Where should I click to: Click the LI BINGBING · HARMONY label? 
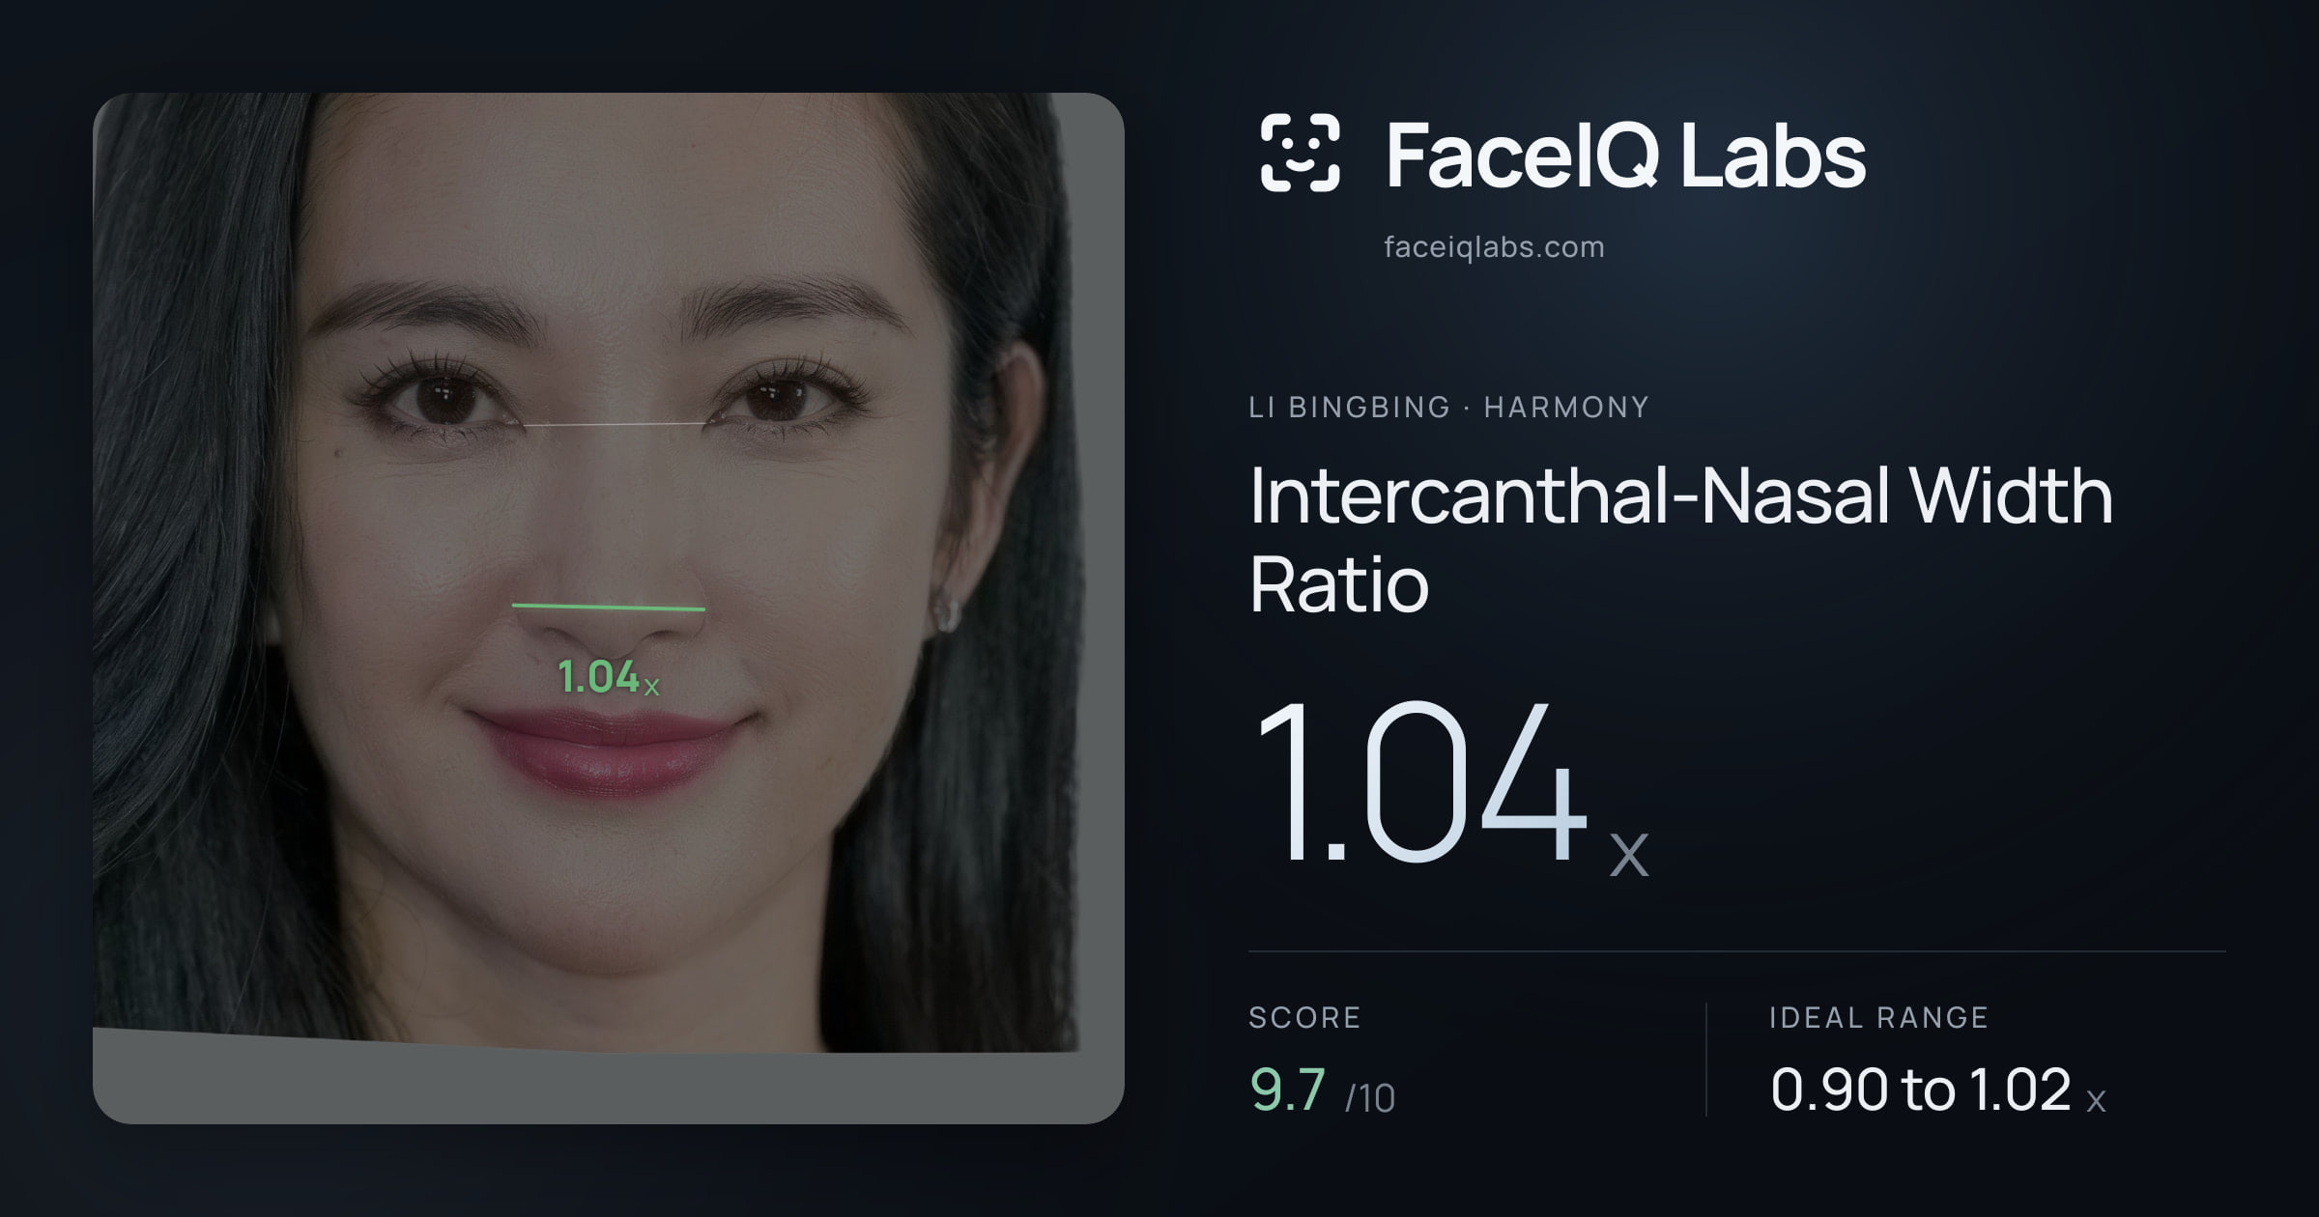pos(1448,407)
